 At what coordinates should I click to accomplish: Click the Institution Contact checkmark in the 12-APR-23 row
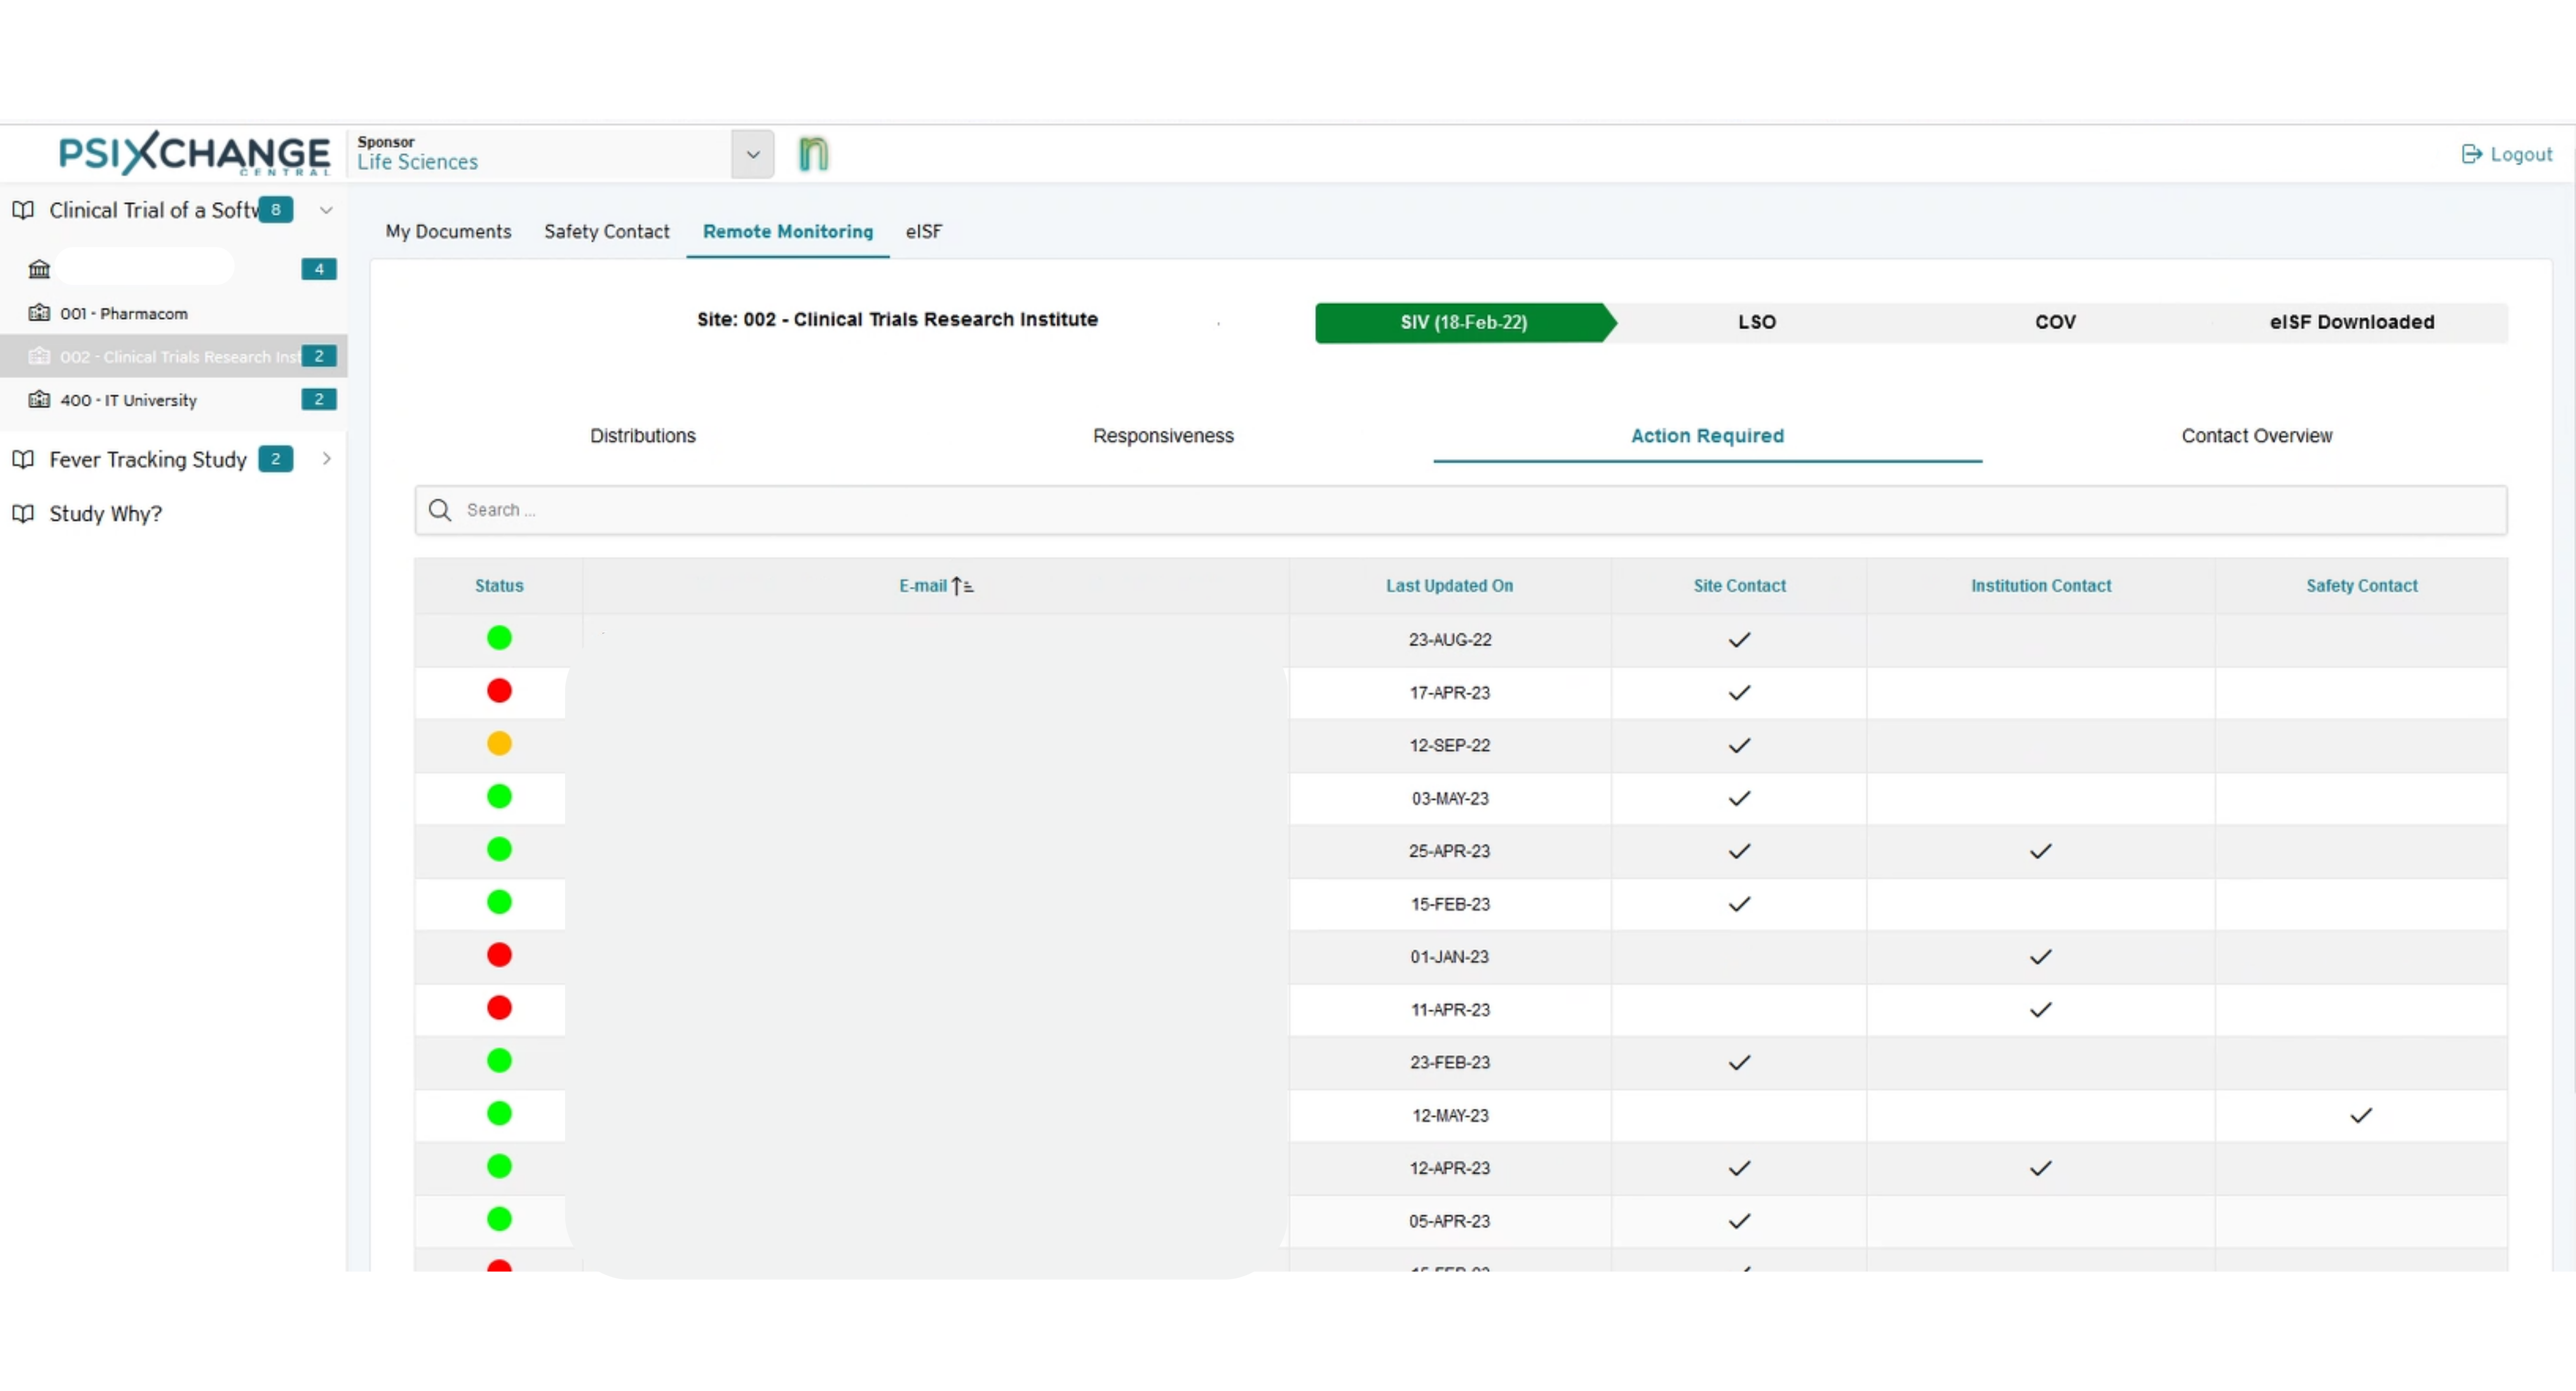click(x=2040, y=1168)
